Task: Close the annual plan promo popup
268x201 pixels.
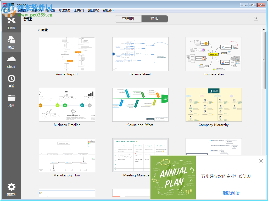Action: pyautogui.click(x=261, y=161)
